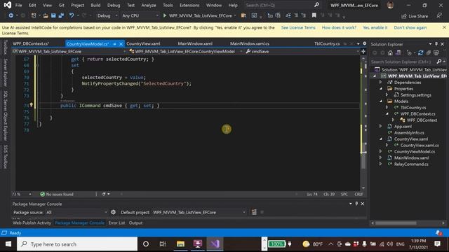Toggle auto-hide pin on Package Manager Console

(356, 204)
